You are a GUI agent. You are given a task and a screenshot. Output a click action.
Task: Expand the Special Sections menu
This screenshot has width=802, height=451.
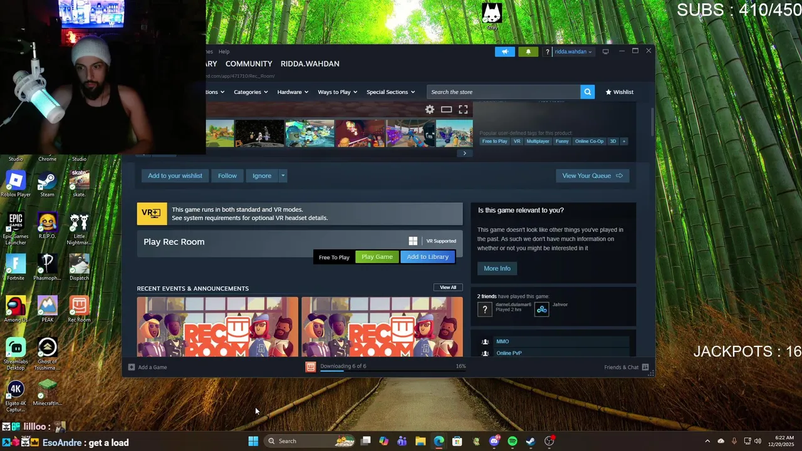click(x=390, y=92)
